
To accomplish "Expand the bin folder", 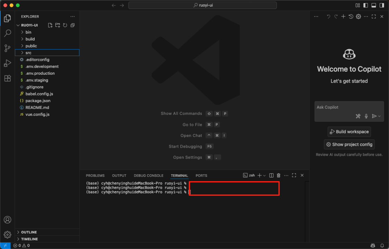I will (x=47, y=32).
